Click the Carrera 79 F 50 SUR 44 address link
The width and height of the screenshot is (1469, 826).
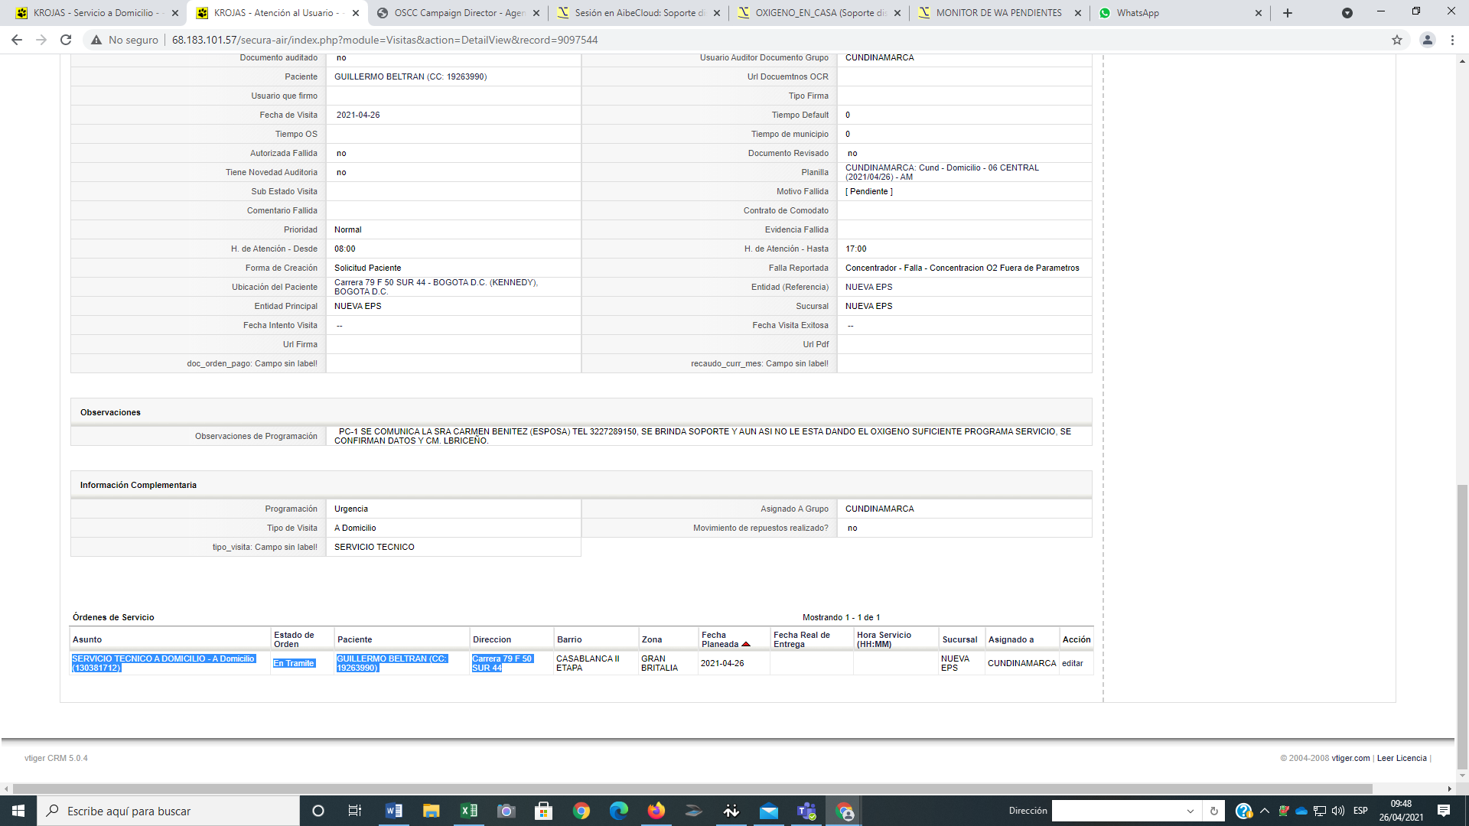(x=502, y=663)
